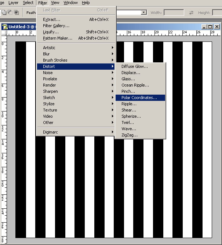
Task: Click the Width input field
Action: pyautogui.click(x=174, y=12)
